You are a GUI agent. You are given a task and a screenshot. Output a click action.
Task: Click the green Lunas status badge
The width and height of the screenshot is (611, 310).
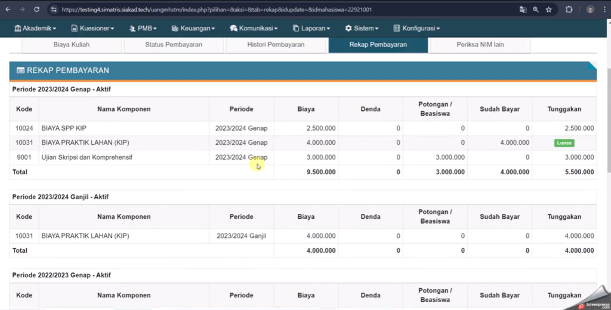[564, 143]
